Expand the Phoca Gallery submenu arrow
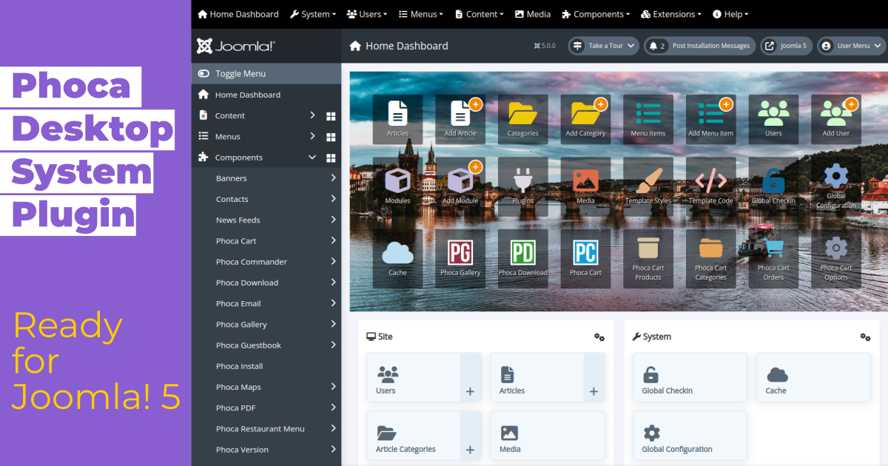Viewport: 888px width, 466px height. 333,325
